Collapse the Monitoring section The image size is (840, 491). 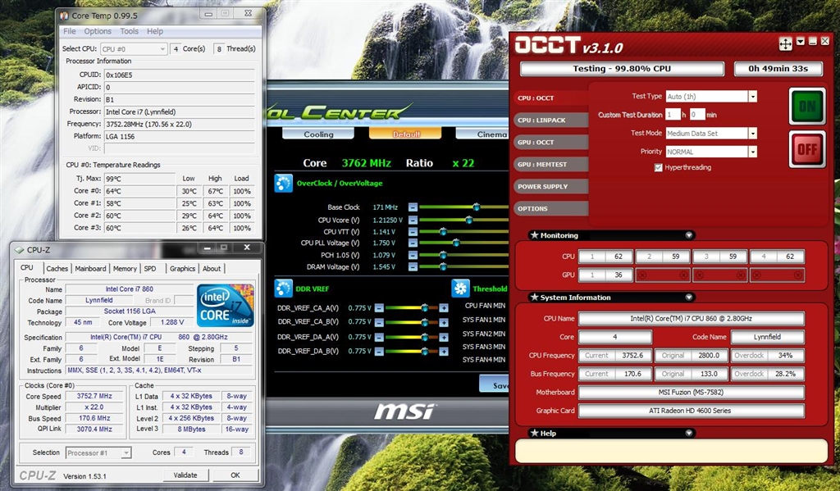coord(689,235)
